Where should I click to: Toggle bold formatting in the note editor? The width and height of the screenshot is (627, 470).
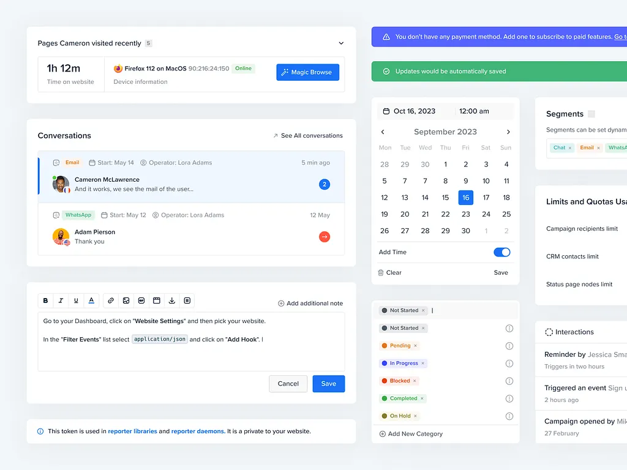(x=45, y=300)
